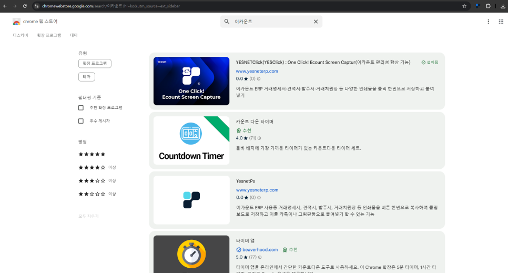Click Countdown Timer thumbnail image
This screenshot has height=273, width=508.
click(191, 140)
